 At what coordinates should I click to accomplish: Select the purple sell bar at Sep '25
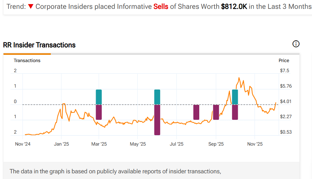[x=216, y=112]
